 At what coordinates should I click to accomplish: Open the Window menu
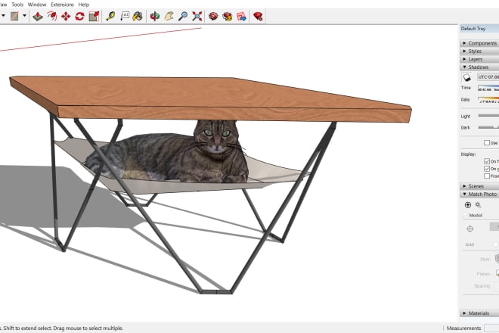click(x=37, y=5)
